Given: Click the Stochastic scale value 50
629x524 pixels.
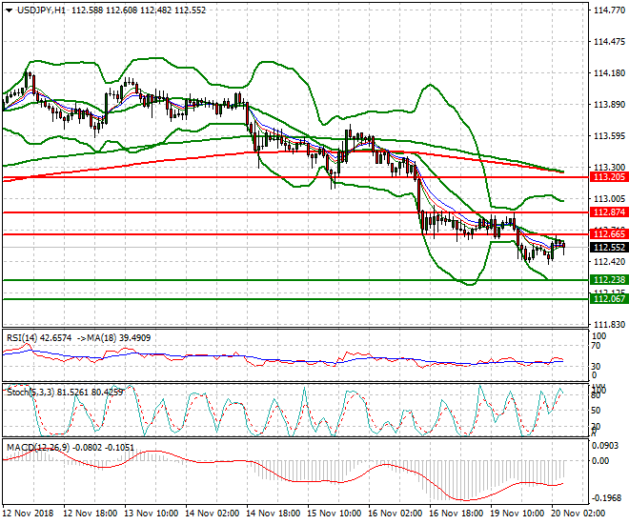Looking at the screenshot, I should (x=598, y=410).
